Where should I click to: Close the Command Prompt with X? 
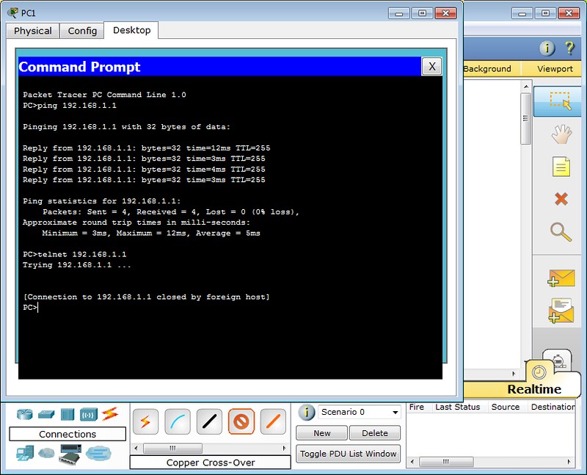(431, 67)
